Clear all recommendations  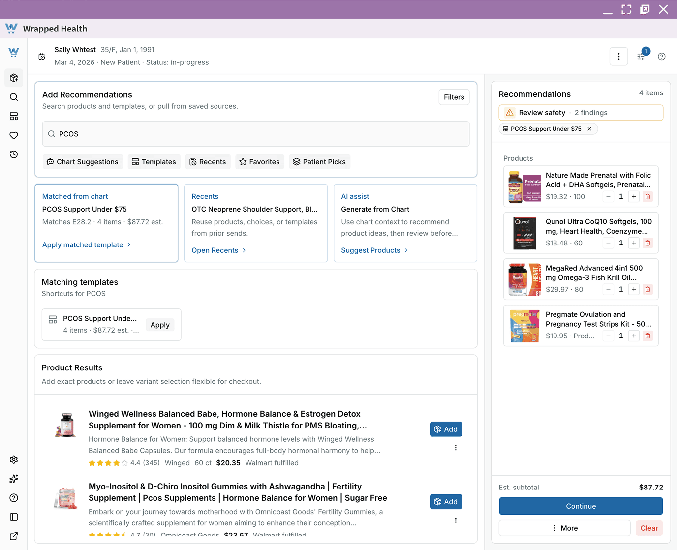point(649,528)
